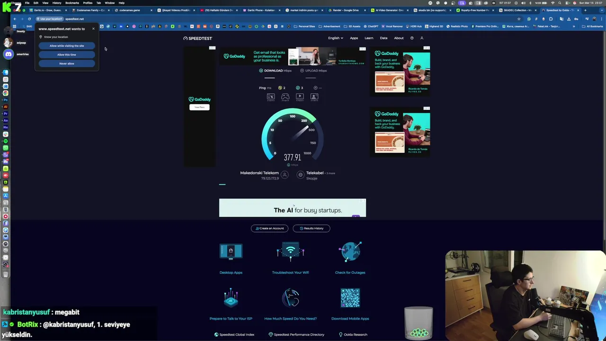Click the video chat rating icon
Image resolution: width=606 pixels, height=341 pixels.
click(x=314, y=97)
